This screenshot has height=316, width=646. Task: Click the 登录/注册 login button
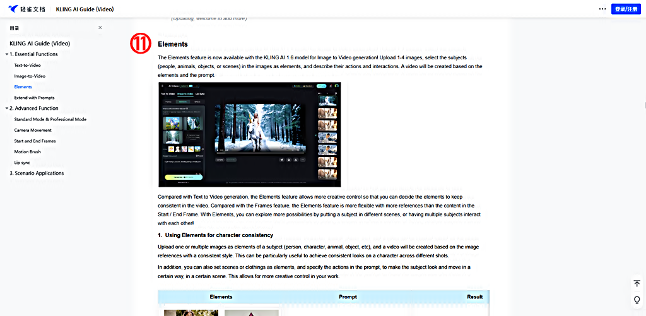[x=626, y=9]
